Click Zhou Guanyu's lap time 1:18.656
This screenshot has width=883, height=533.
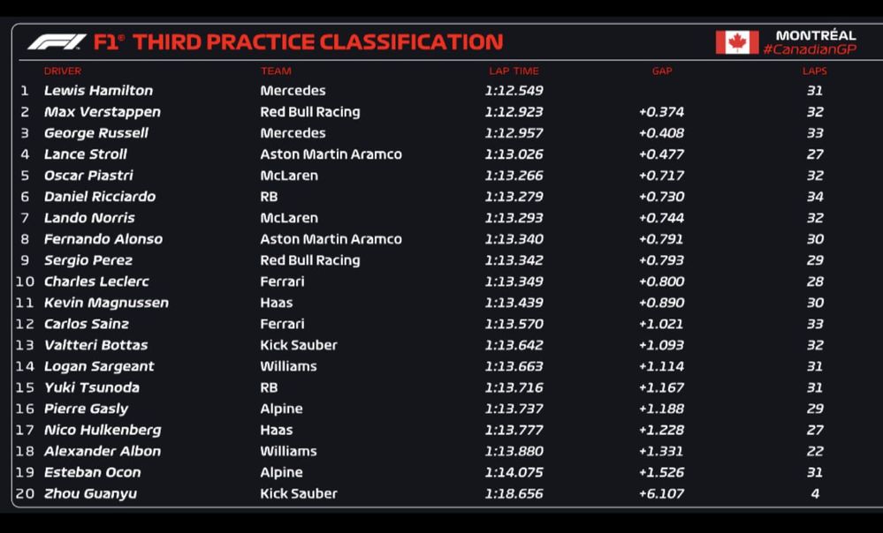[x=514, y=493]
